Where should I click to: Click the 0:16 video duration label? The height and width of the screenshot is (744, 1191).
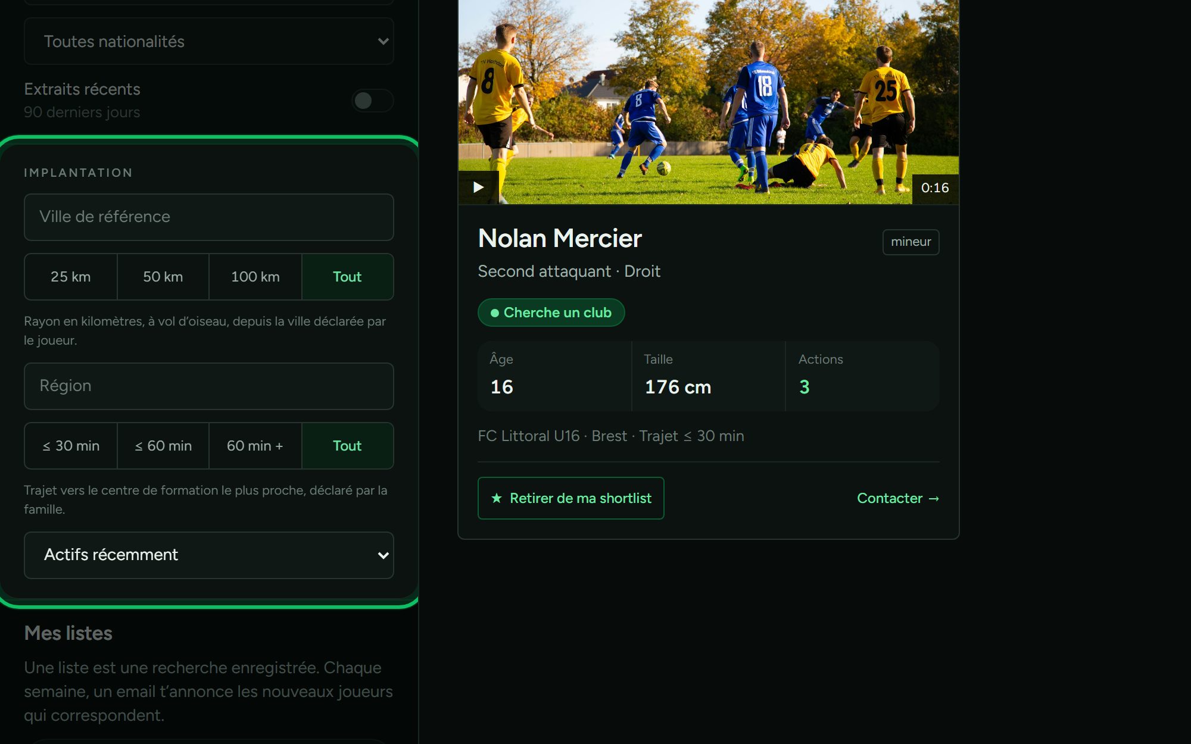tap(935, 188)
